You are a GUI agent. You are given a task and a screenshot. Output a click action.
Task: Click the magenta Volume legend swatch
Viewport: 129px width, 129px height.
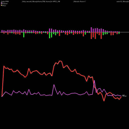click(2, 3)
